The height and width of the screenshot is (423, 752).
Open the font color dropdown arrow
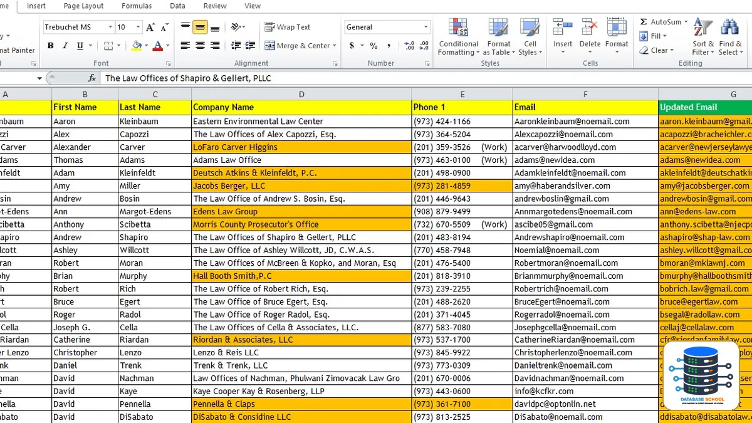tap(167, 46)
